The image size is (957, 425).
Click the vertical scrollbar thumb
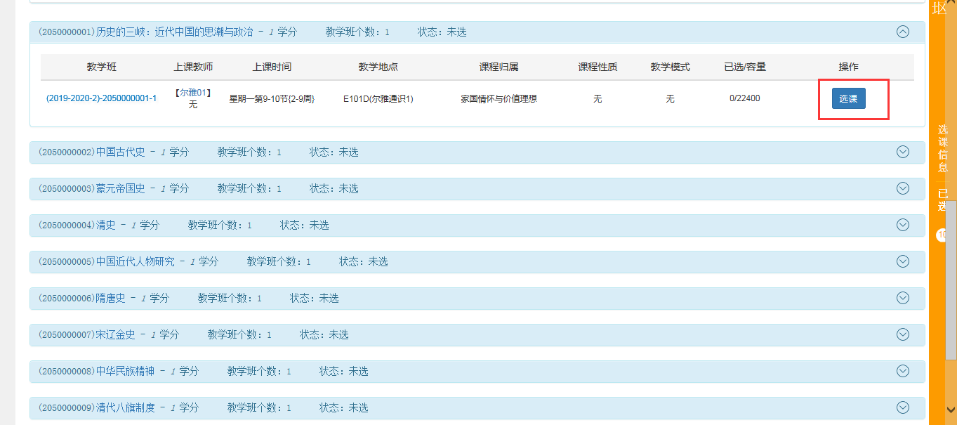coord(951,281)
